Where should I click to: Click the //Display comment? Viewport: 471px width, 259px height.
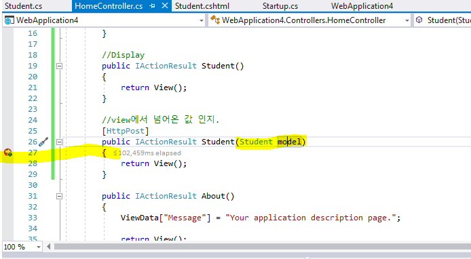[123, 55]
